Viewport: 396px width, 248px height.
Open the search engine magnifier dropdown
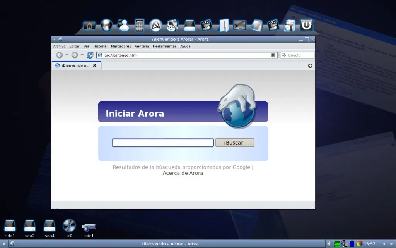coord(284,55)
